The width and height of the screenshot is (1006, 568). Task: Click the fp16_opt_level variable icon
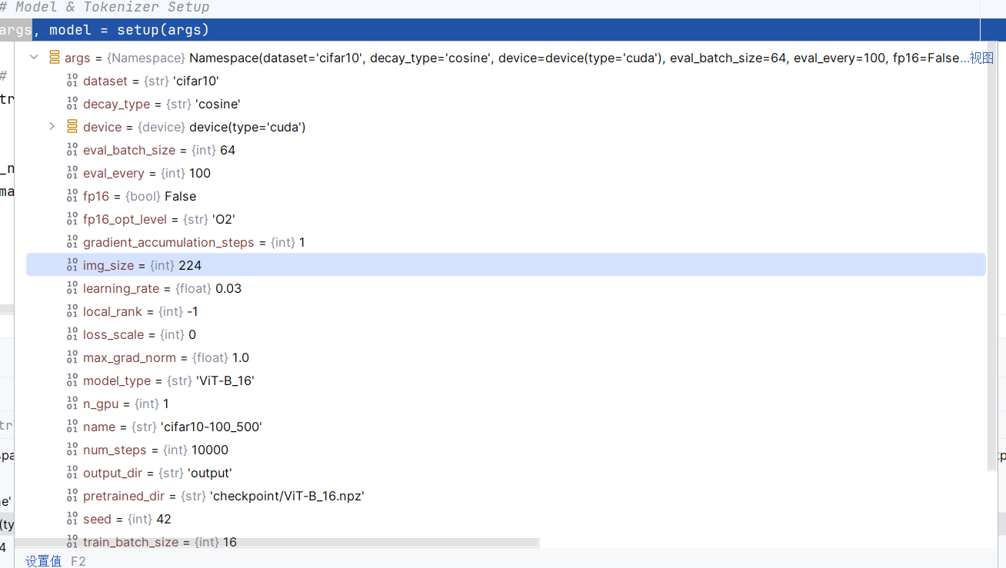point(72,219)
